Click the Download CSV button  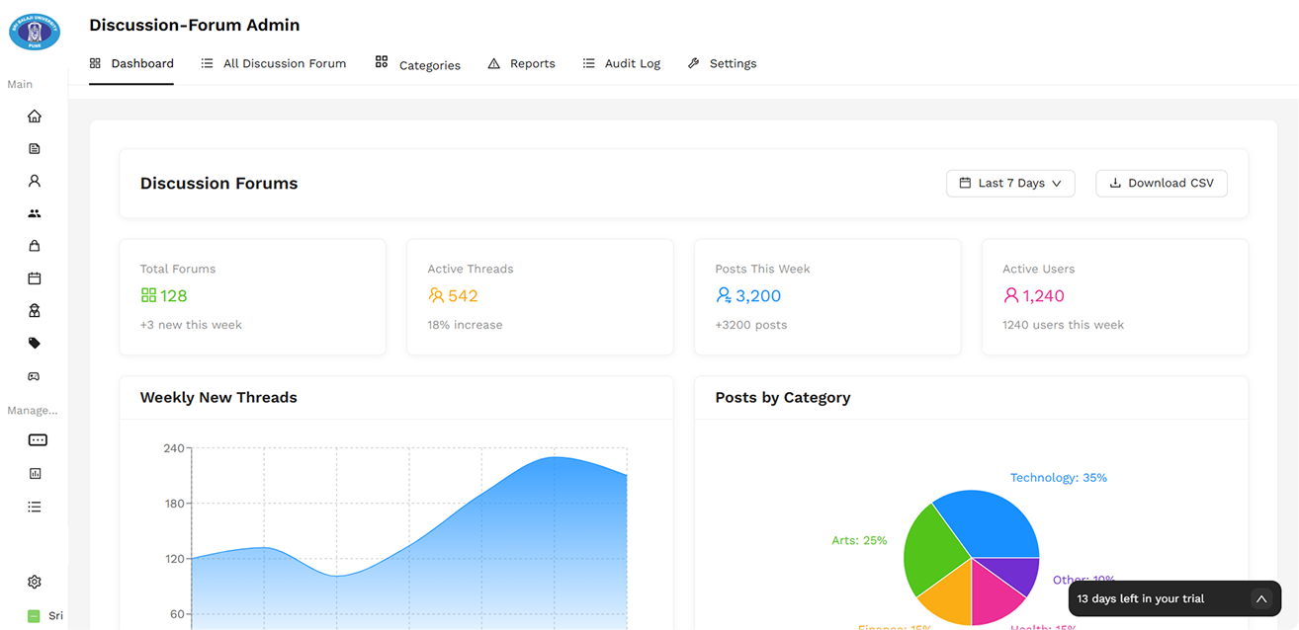(1161, 184)
